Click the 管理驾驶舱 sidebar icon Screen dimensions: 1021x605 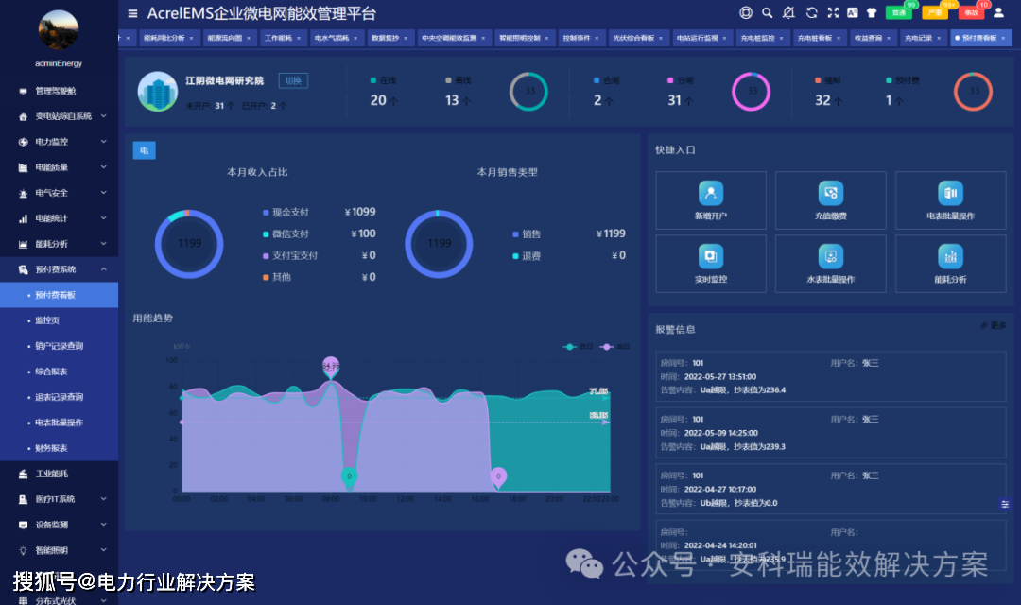(x=23, y=91)
